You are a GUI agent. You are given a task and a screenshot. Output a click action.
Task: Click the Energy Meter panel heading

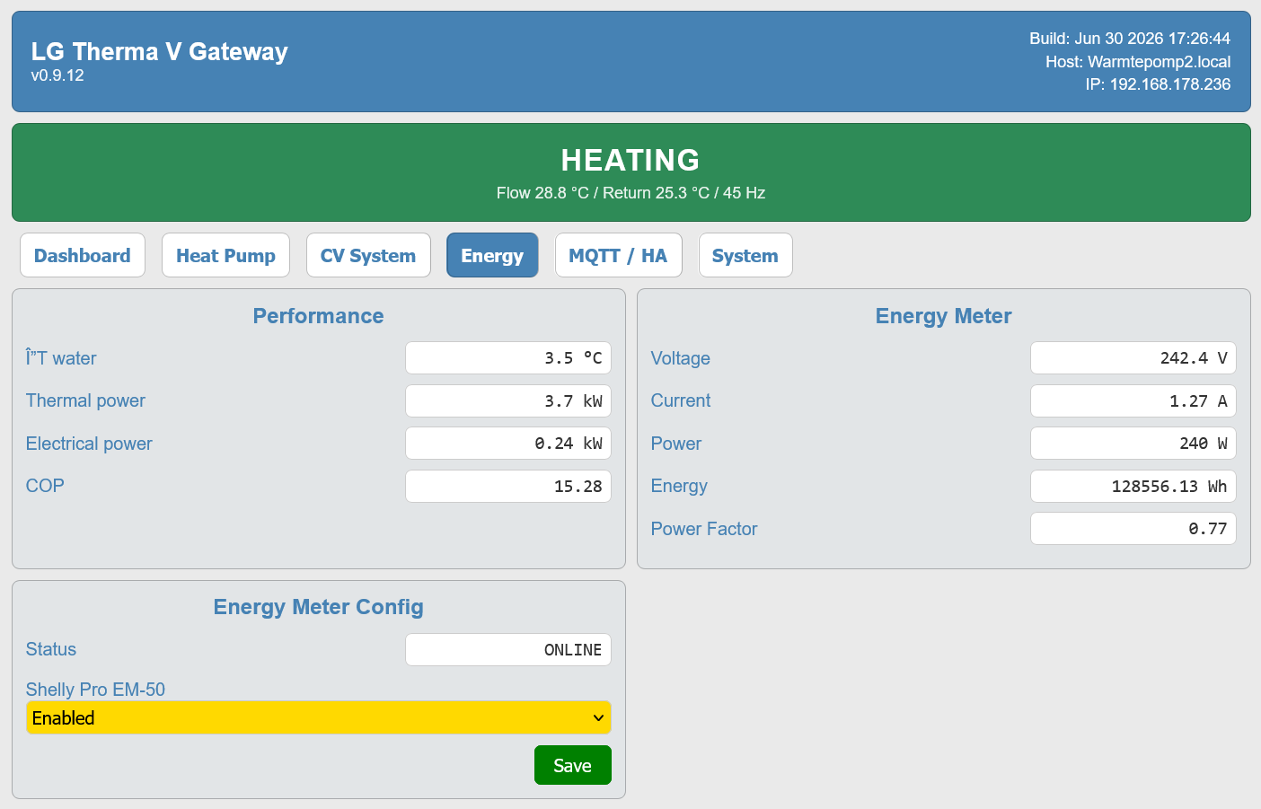[944, 316]
